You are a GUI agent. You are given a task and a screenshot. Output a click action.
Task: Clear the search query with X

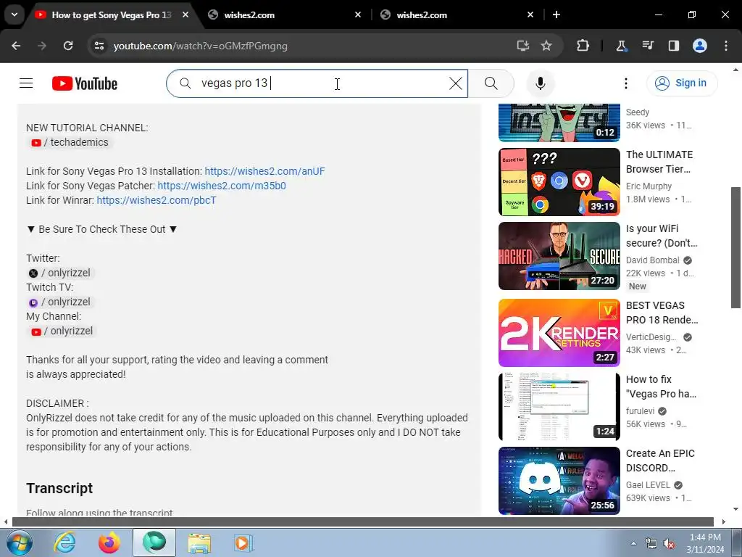pyautogui.click(x=455, y=83)
